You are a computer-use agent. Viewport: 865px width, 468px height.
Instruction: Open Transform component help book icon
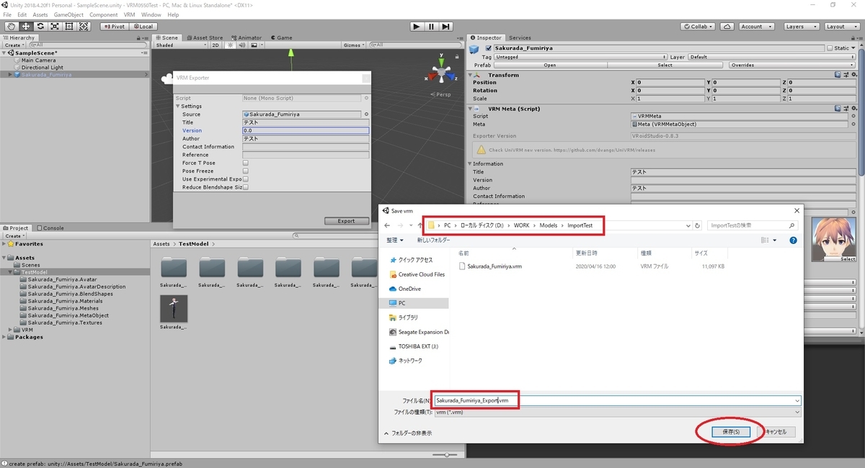click(x=838, y=75)
